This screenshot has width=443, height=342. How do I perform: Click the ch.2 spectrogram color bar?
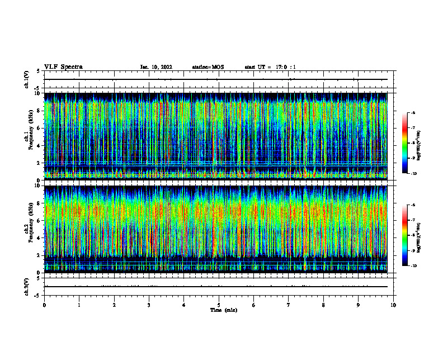click(405, 235)
